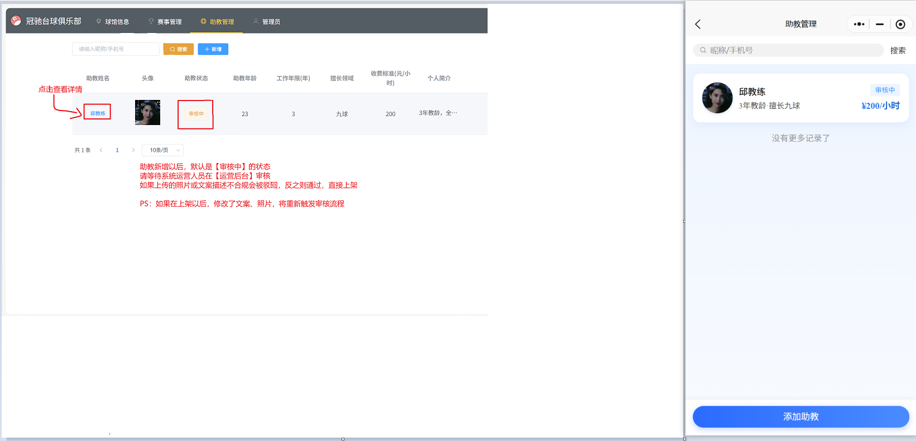The height and width of the screenshot is (441, 916).
Task: Click the coach photo thumbnail in the table
Action: pos(147,113)
